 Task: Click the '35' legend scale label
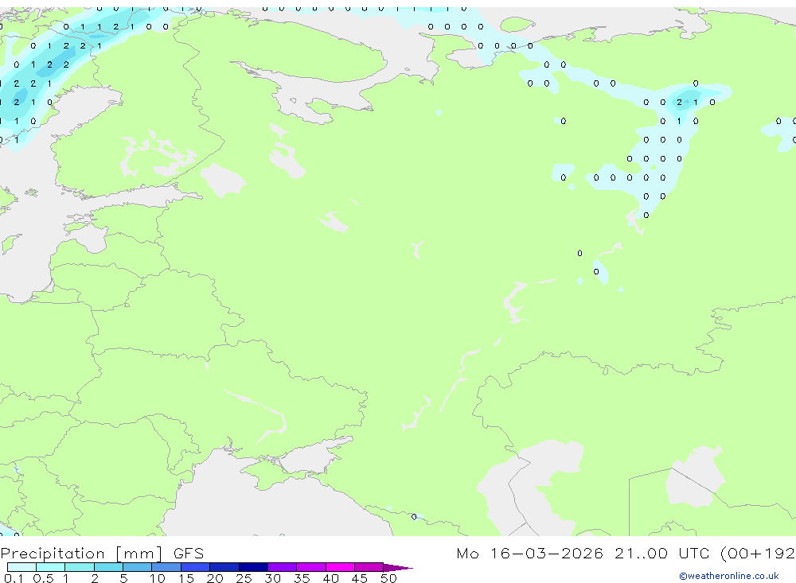(x=302, y=578)
